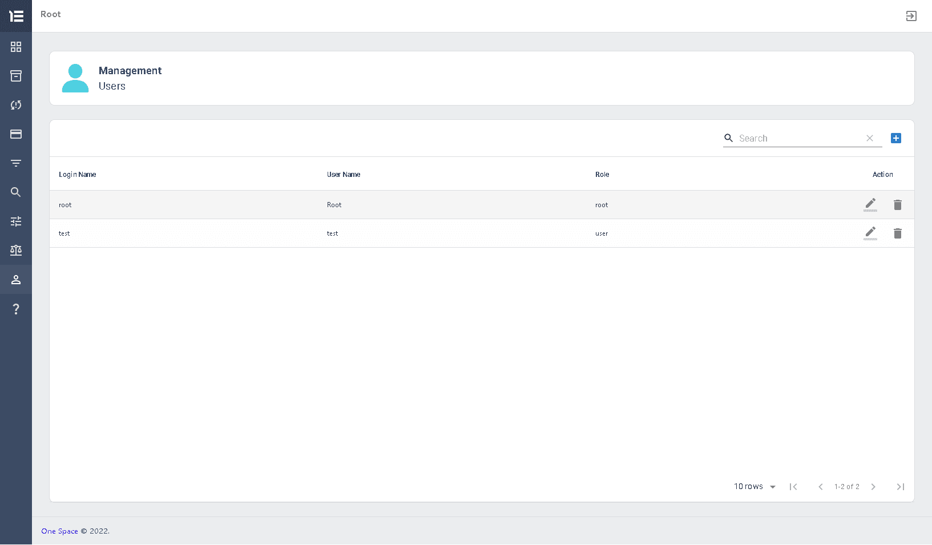Select the archive box icon in sidebar
Viewport: 932px width, 545px height.
click(16, 76)
